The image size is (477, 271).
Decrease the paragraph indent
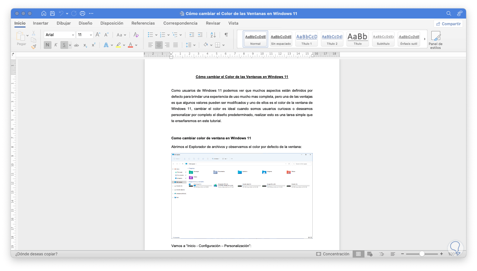[x=192, y=35]
